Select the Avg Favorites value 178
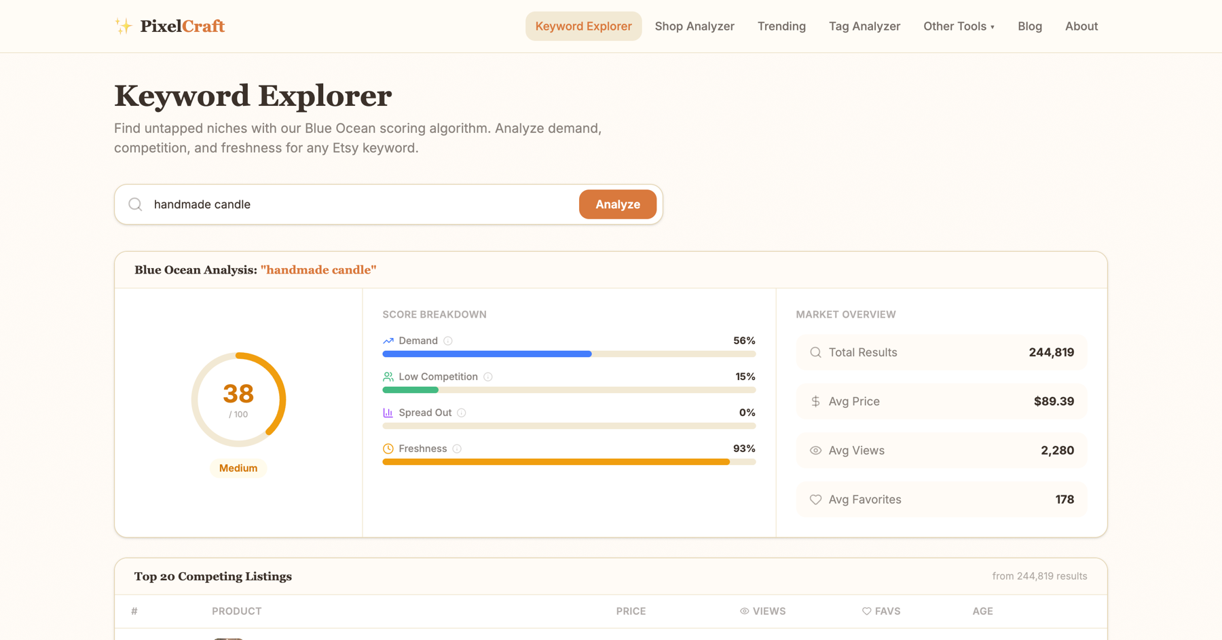The width and height of the screenshot is (1222, 640). pyautogui.click(x=1064, y=500)
